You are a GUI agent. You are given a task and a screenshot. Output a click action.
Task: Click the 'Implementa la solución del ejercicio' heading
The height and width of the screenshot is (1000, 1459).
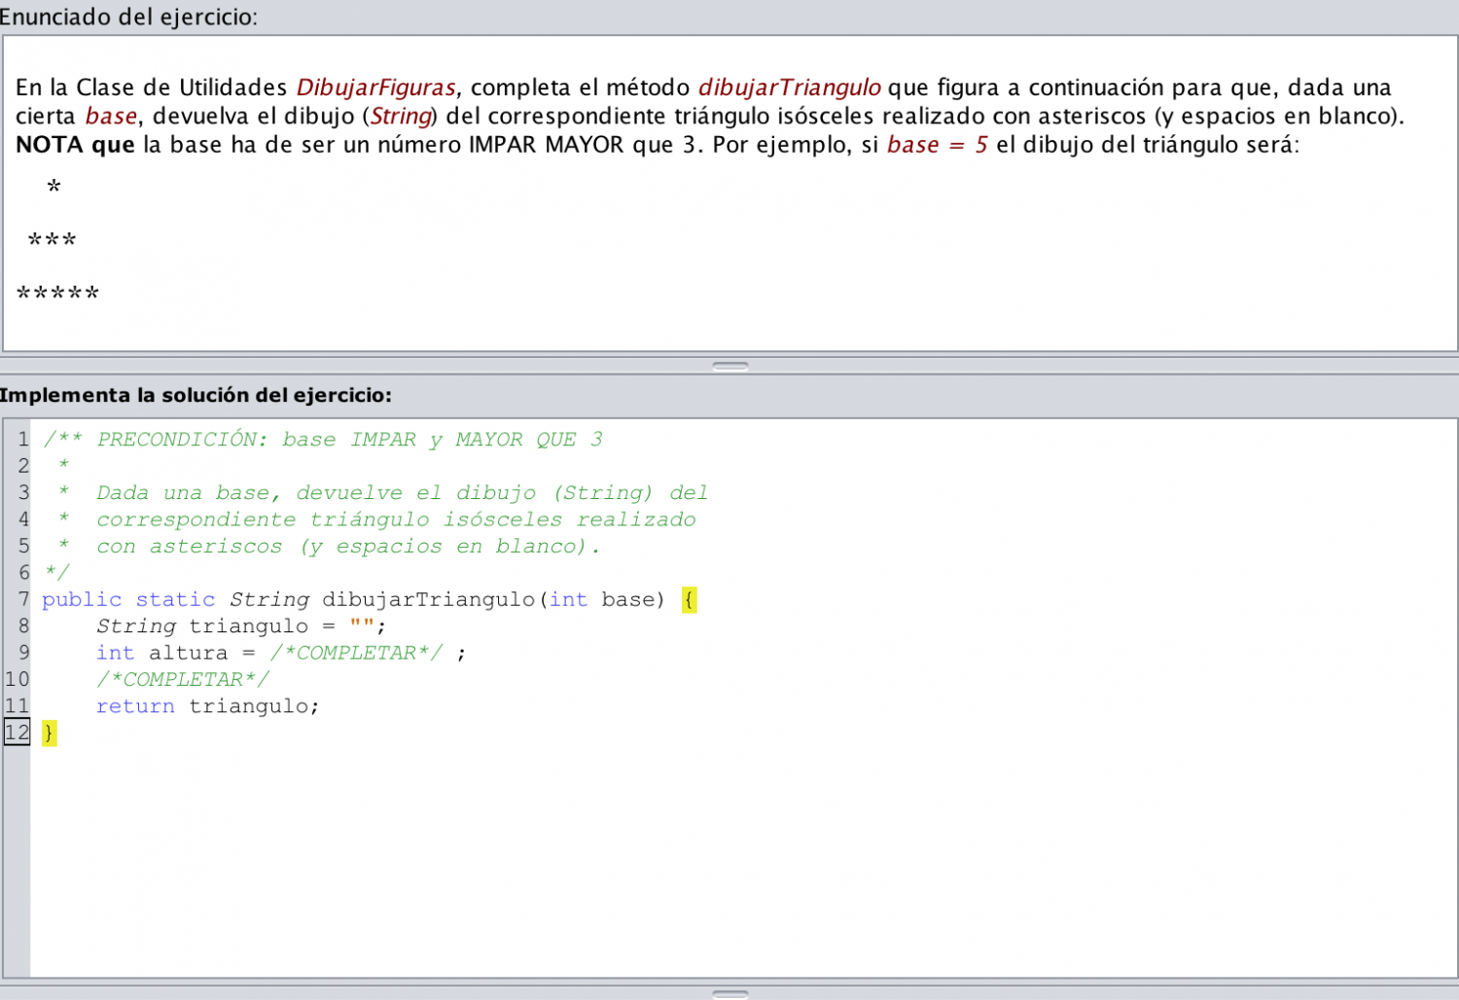[196, 395]
